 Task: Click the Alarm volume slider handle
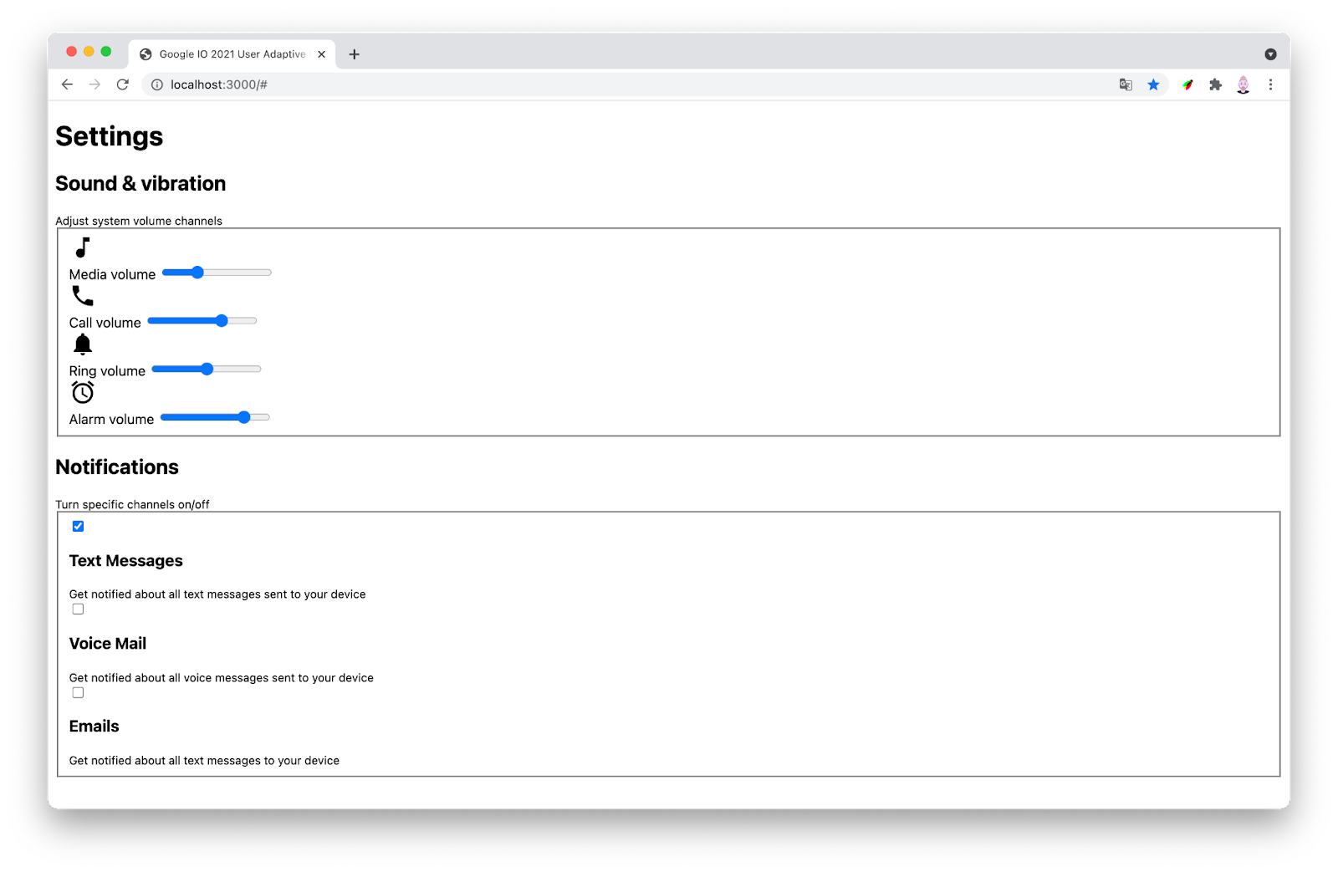click(x=244, y=417)
